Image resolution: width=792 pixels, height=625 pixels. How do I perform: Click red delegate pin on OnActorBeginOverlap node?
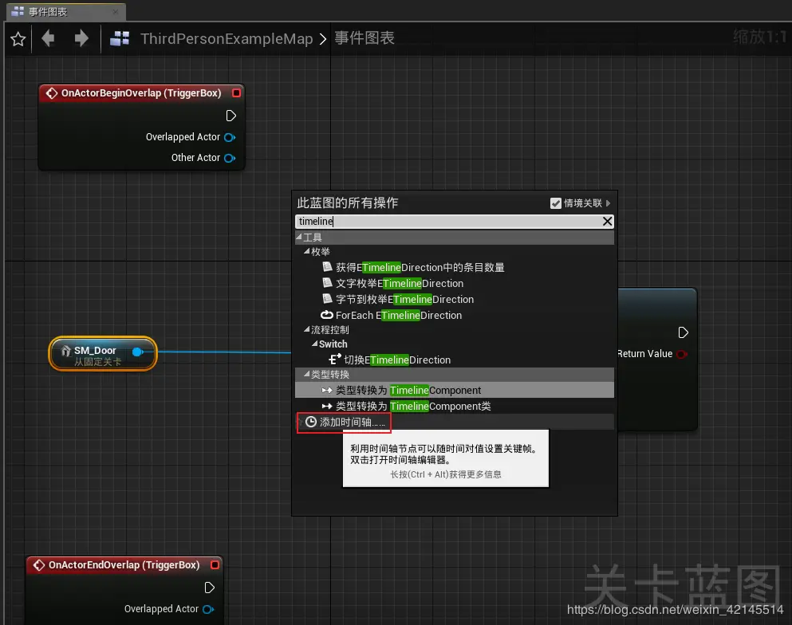(x=236, y=93)
